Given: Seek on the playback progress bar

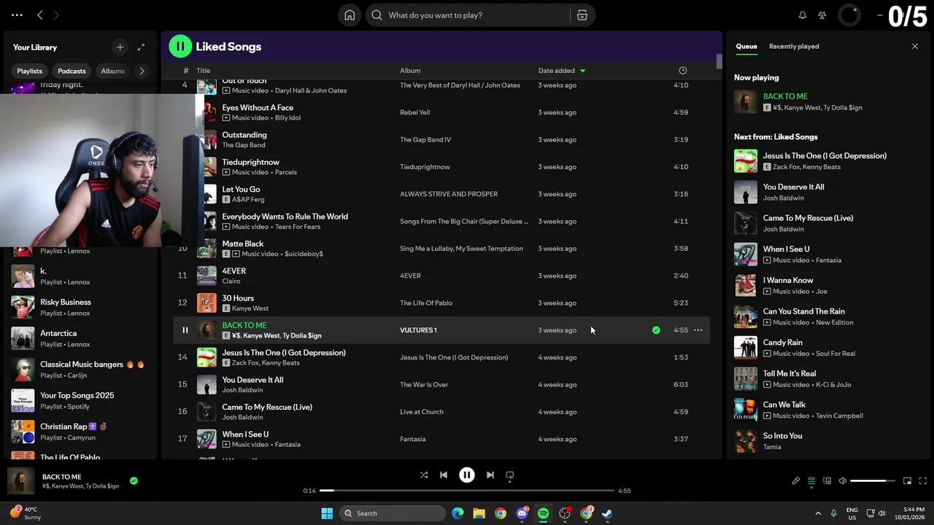Looking at the screenshot, I should (x=467, y=491).
